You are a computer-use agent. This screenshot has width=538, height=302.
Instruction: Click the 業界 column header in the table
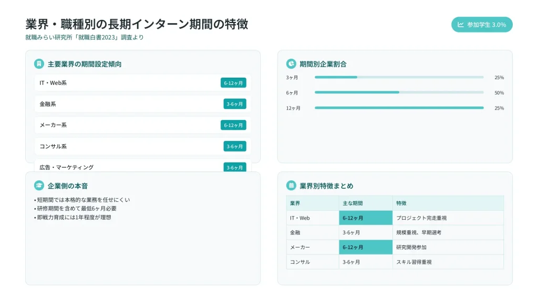coord(312,203)
